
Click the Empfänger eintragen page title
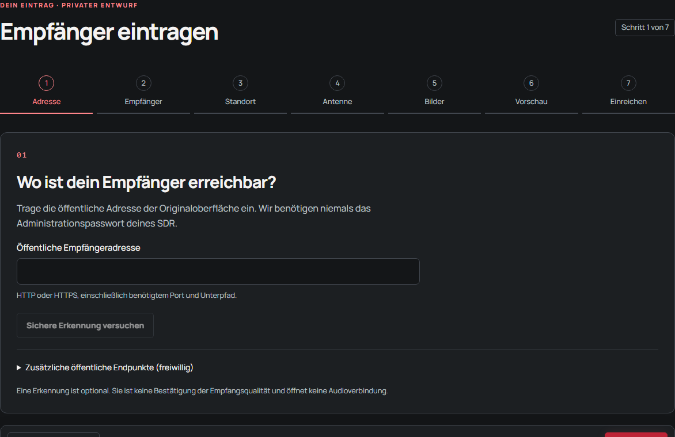coord(109,32)
